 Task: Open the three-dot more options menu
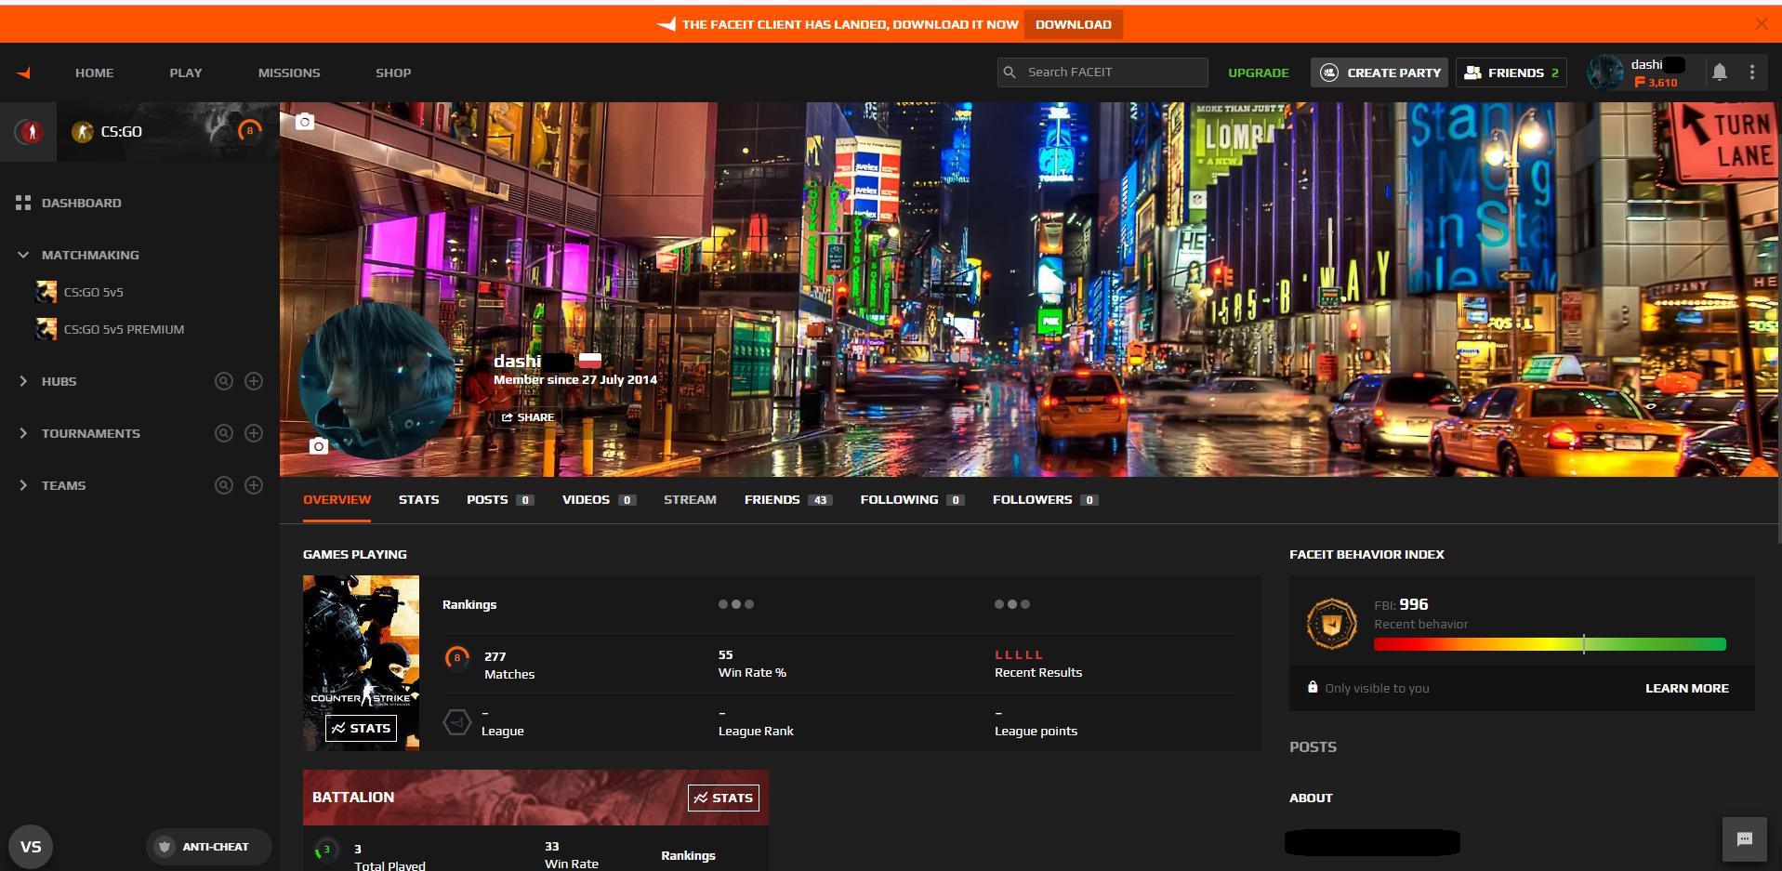[1752, 73]
